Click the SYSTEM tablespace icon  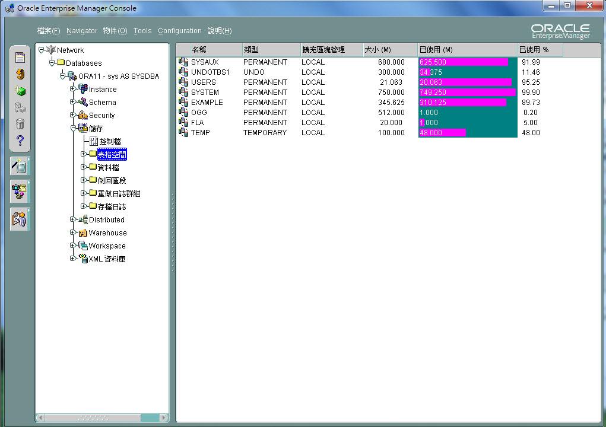(x=183, y=92)
